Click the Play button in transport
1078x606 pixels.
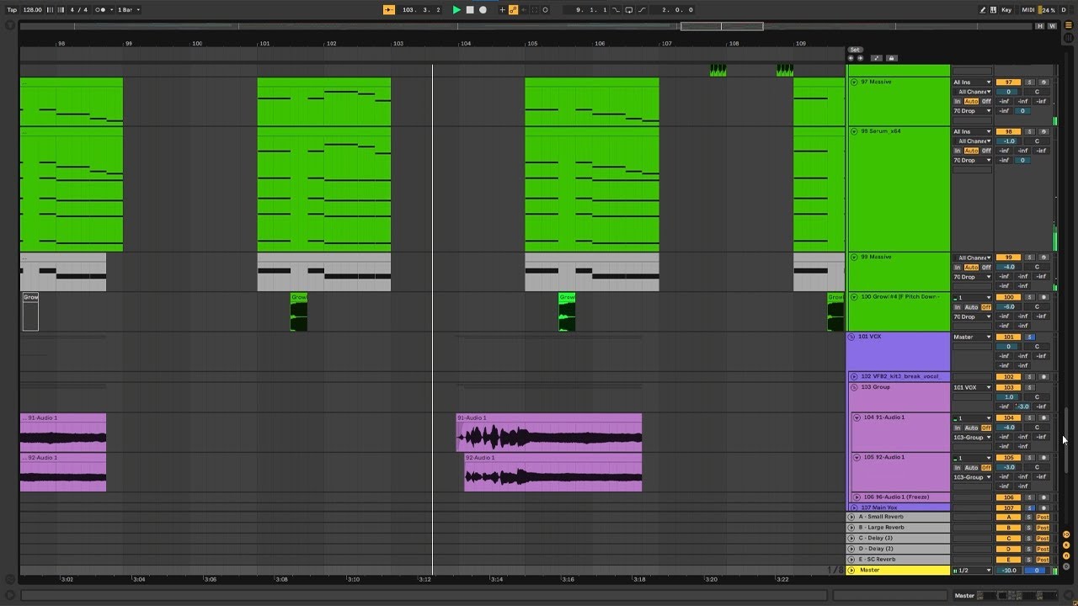pyautogui.click(x=456, y=9)
